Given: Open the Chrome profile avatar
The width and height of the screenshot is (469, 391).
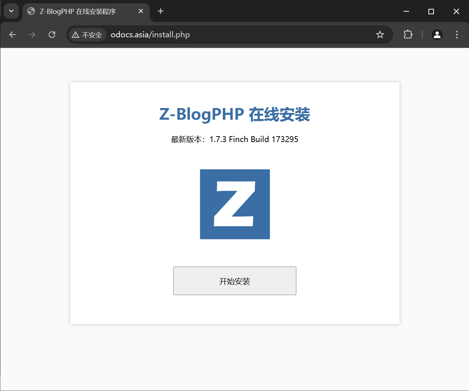Looking at the screenshot, I should [437, 35].
